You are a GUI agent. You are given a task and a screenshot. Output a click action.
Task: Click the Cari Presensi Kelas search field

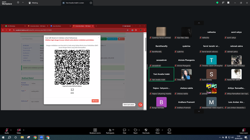coord(32,39)
